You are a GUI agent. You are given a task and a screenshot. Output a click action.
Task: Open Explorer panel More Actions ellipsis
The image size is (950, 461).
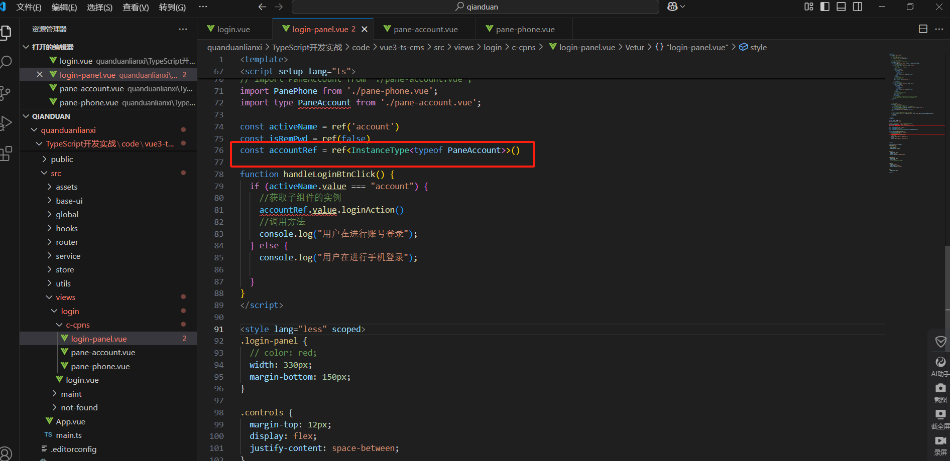[x=183, y=29]
